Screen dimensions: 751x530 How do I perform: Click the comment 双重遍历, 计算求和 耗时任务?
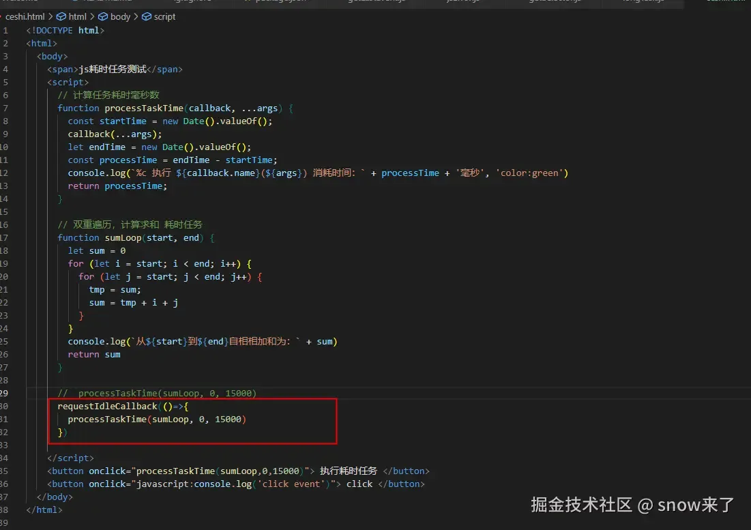[x=130, y=224]
